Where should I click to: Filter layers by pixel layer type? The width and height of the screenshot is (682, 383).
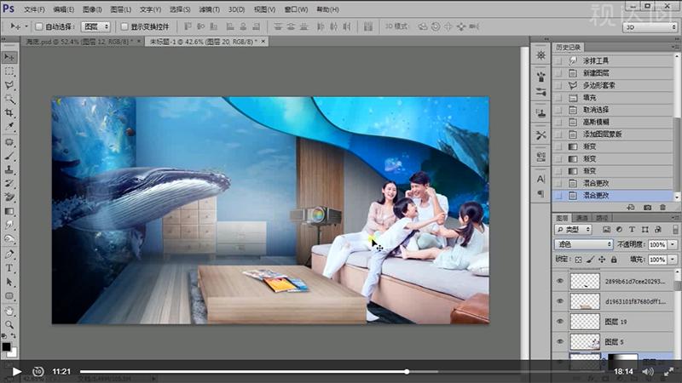606,229
